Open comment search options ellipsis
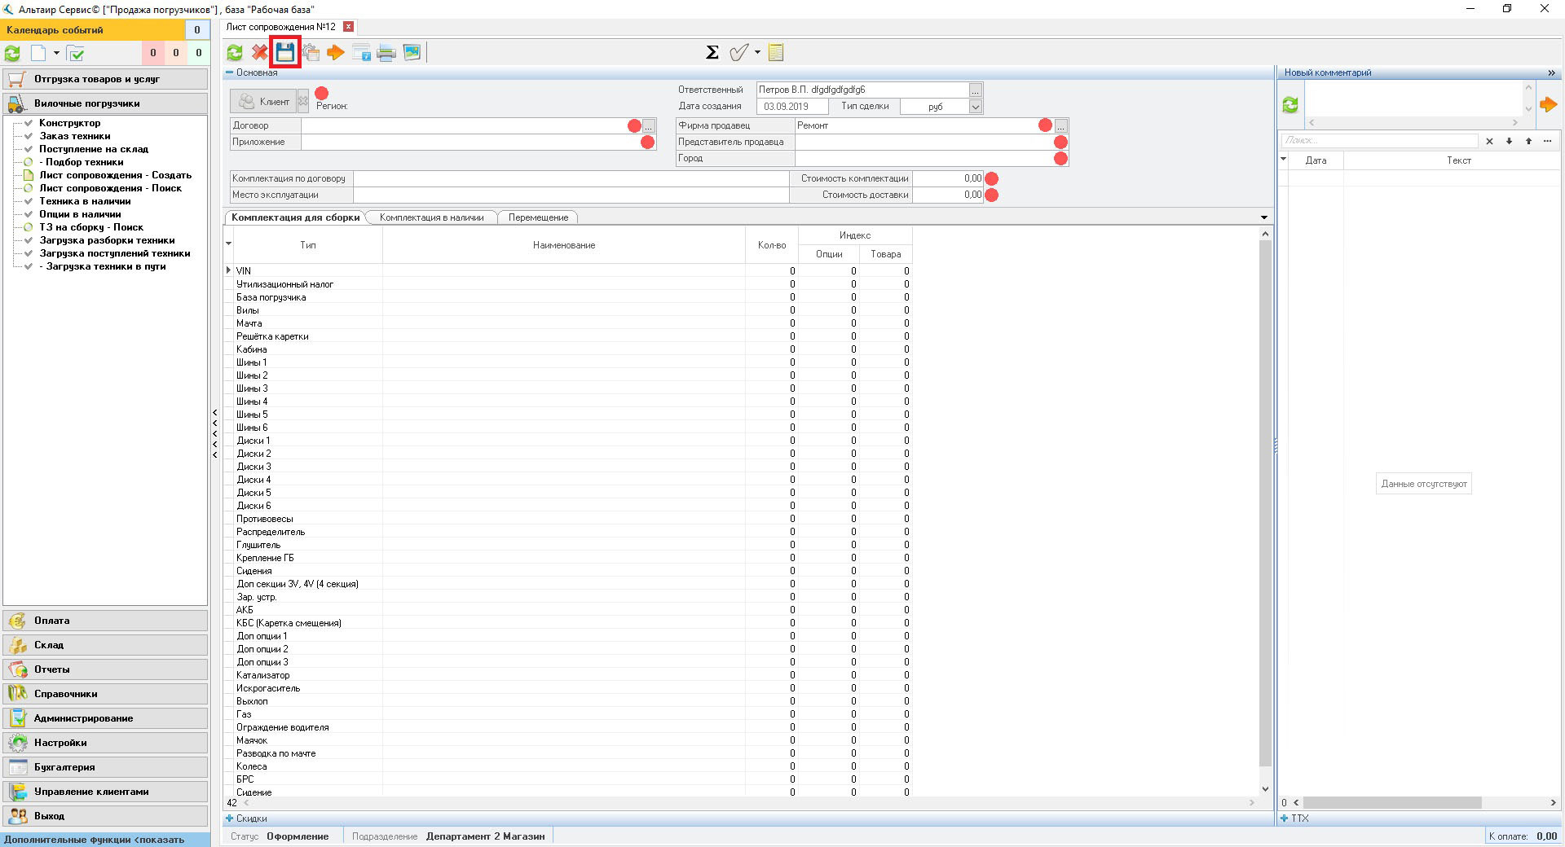 [x=1547, y=141]
